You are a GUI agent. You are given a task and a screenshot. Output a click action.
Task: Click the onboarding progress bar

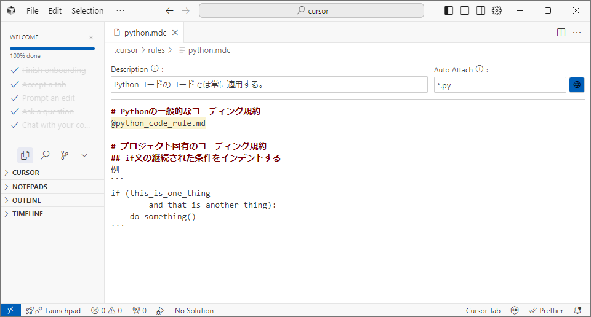coord(52,49)
